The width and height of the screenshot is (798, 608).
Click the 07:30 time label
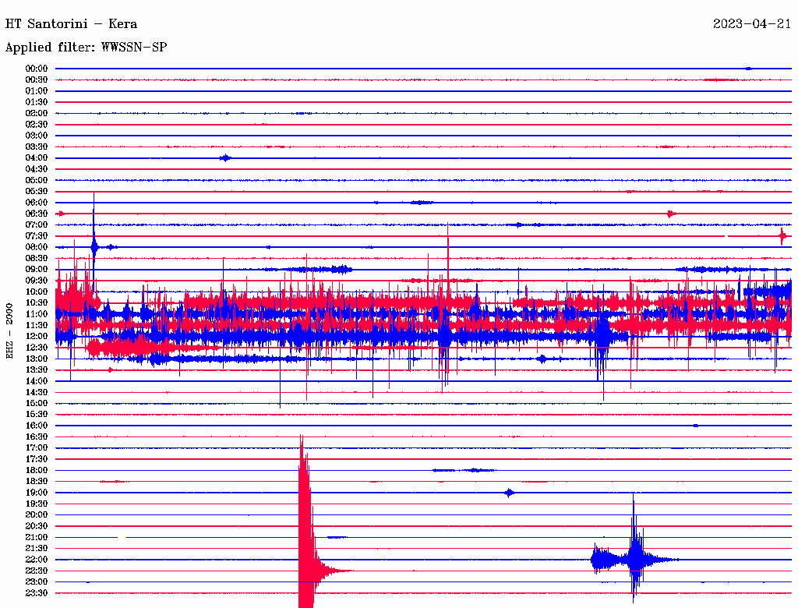[37, 236]
